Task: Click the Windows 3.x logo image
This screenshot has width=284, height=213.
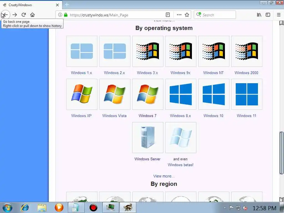Action: pos(148,51)
